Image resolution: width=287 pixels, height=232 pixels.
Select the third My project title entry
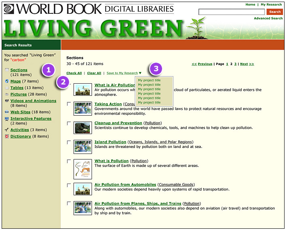[149, 89]
